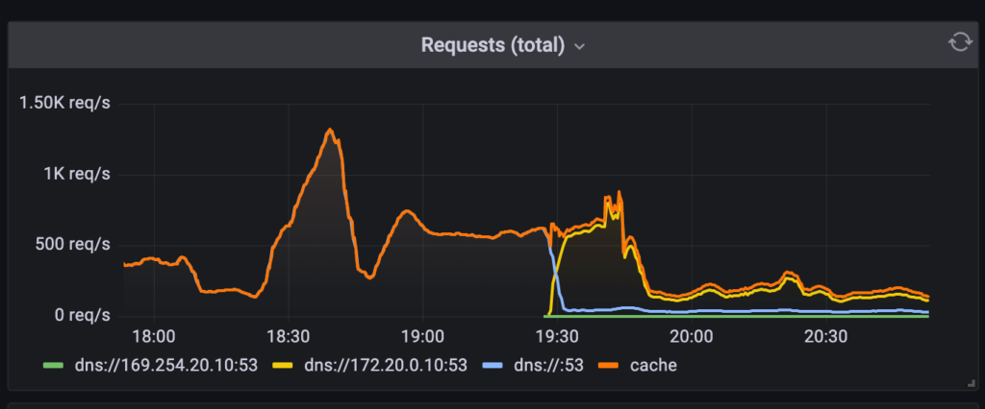Toggle the dns://169.254.20.10:53 legend series

tap(165, 366)
